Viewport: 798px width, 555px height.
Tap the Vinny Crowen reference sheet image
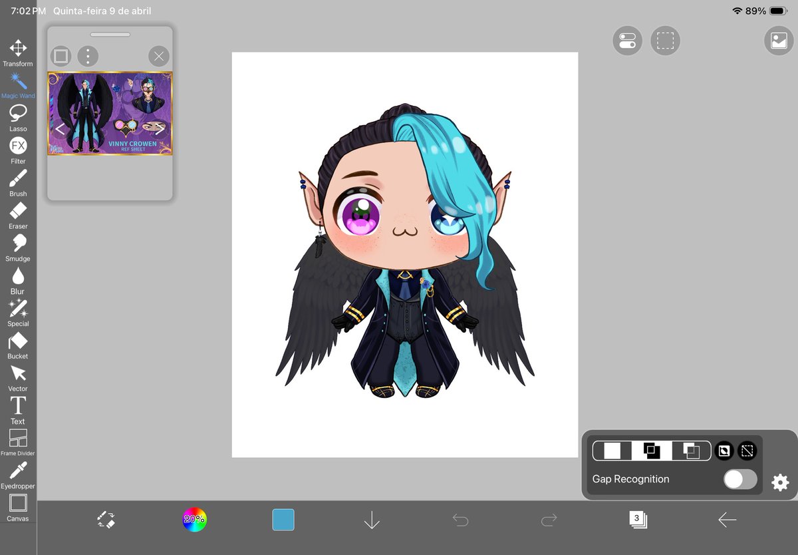[x=110, y=114]
